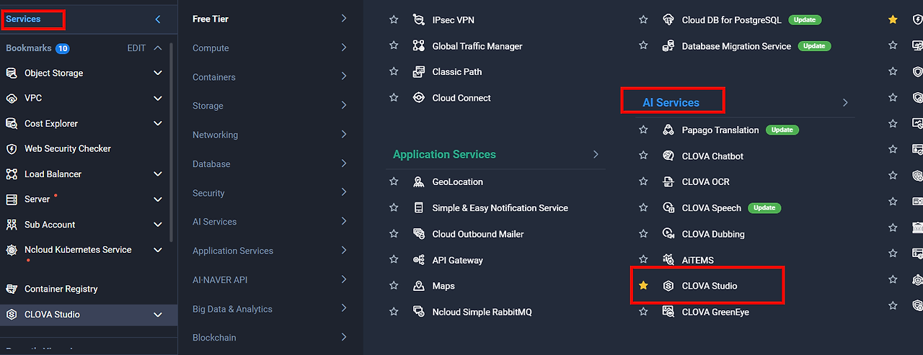Open the AiTEMS service link

tap(697, 260)
